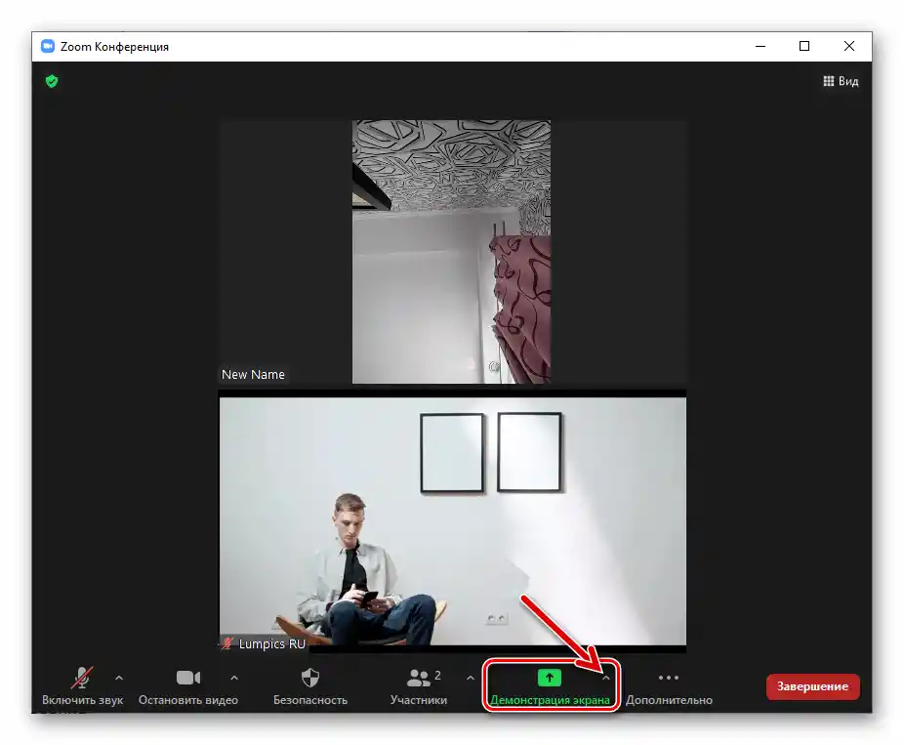
Task: Open the Безопасность security shield menu
Action: [x=310, y=686]
